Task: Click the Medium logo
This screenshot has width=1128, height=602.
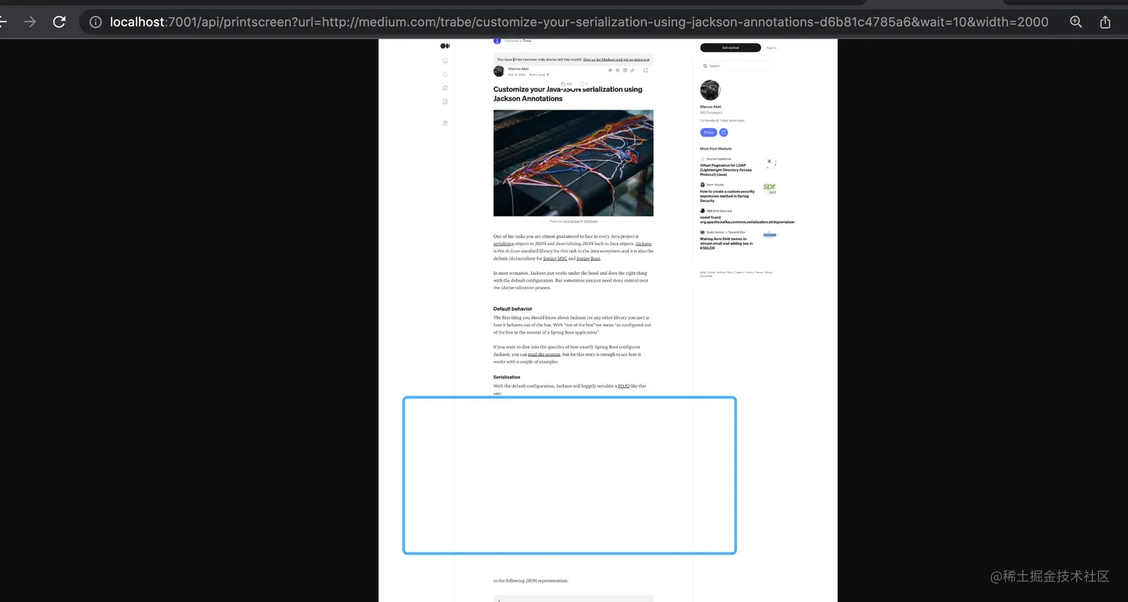Action: pyautogui.click(x=445, y=46)
